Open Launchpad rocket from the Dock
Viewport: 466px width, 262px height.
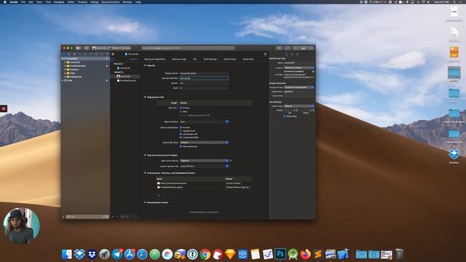(x=105, y=254)
